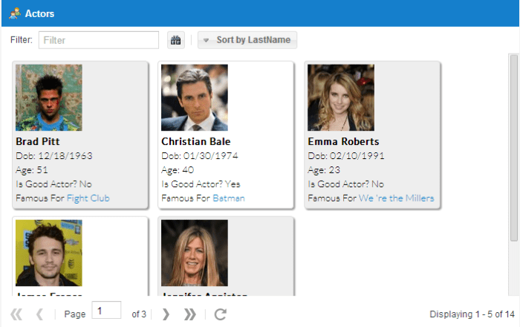Open the Sort by LastName dropdown
Viewport: 520px width, 327px height.
(x=247, y=40)
